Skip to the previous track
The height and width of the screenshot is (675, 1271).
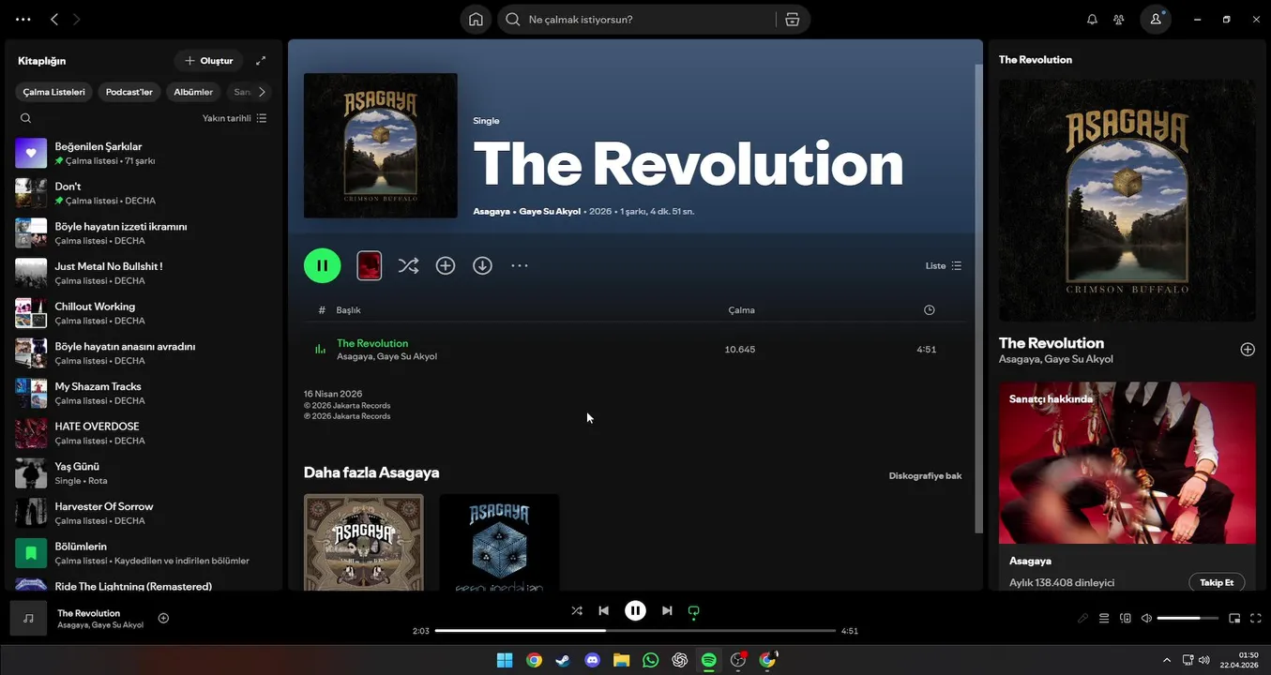(604, 610)
